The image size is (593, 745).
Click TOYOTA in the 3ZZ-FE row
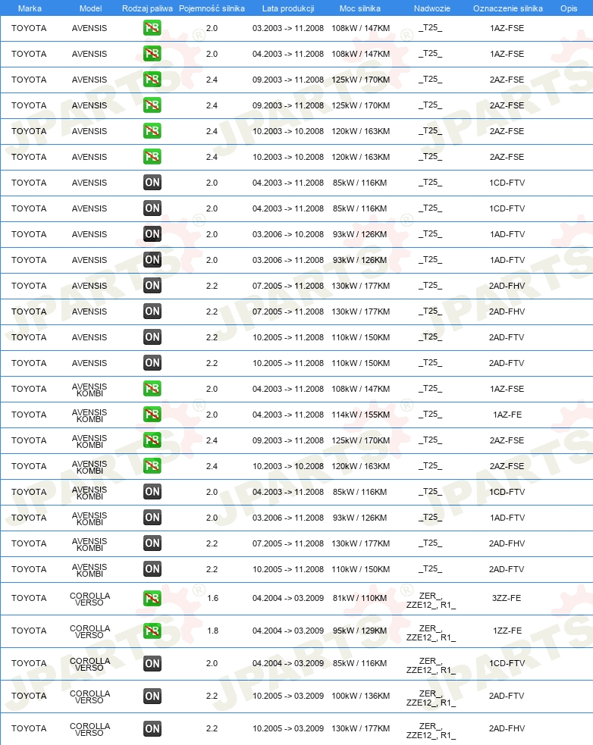coord(29,598)
